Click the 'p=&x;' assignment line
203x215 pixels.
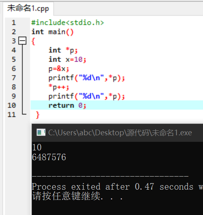pyautogui.click(x=59, y=69)
